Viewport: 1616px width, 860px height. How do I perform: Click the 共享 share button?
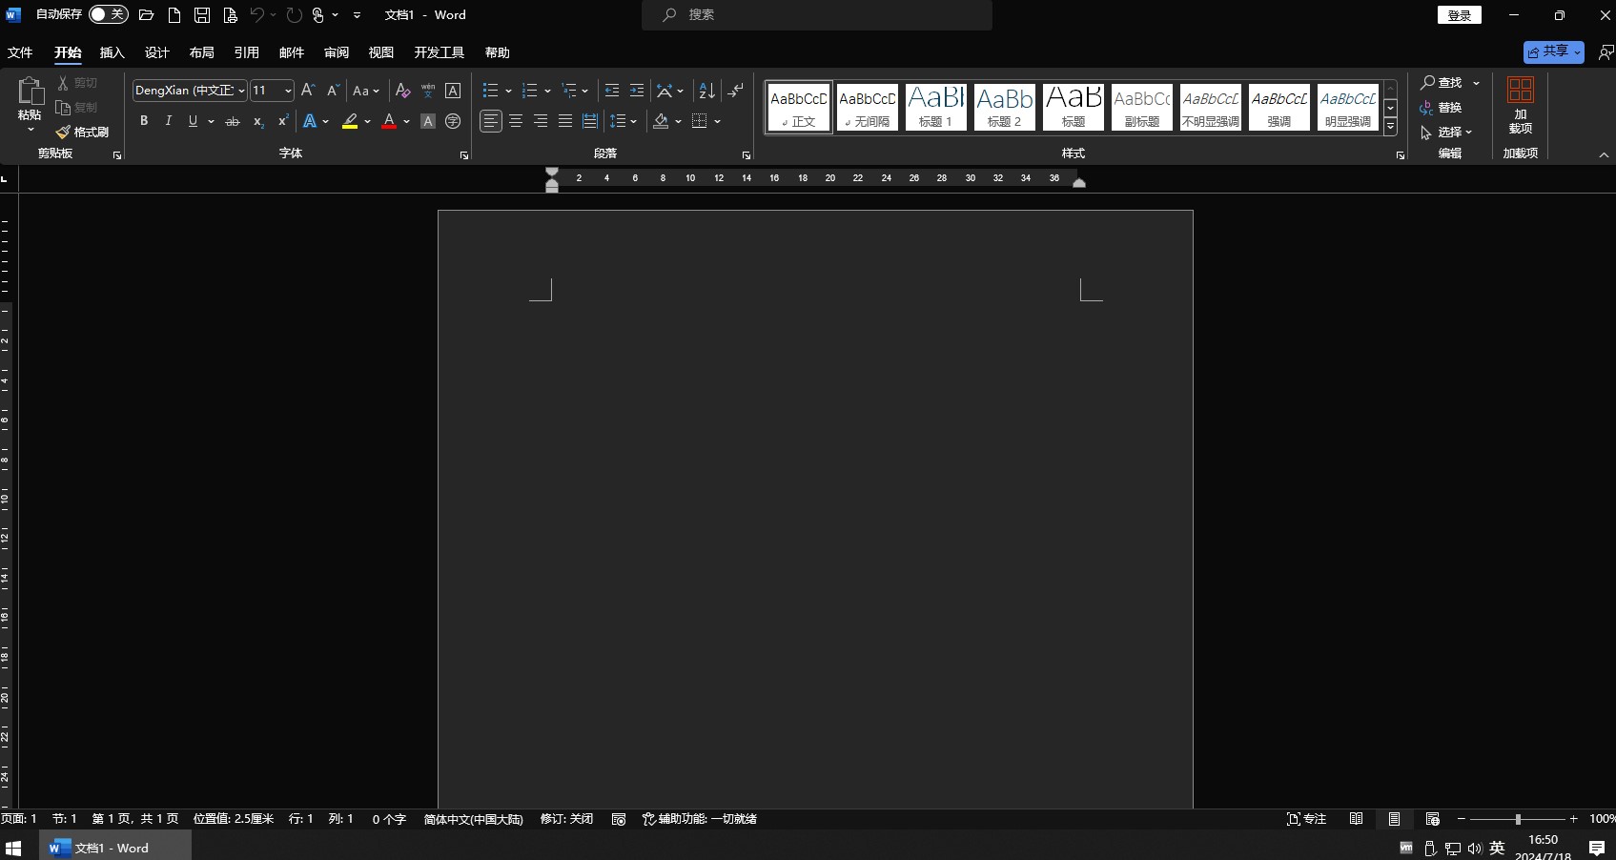coord(1554,51)
